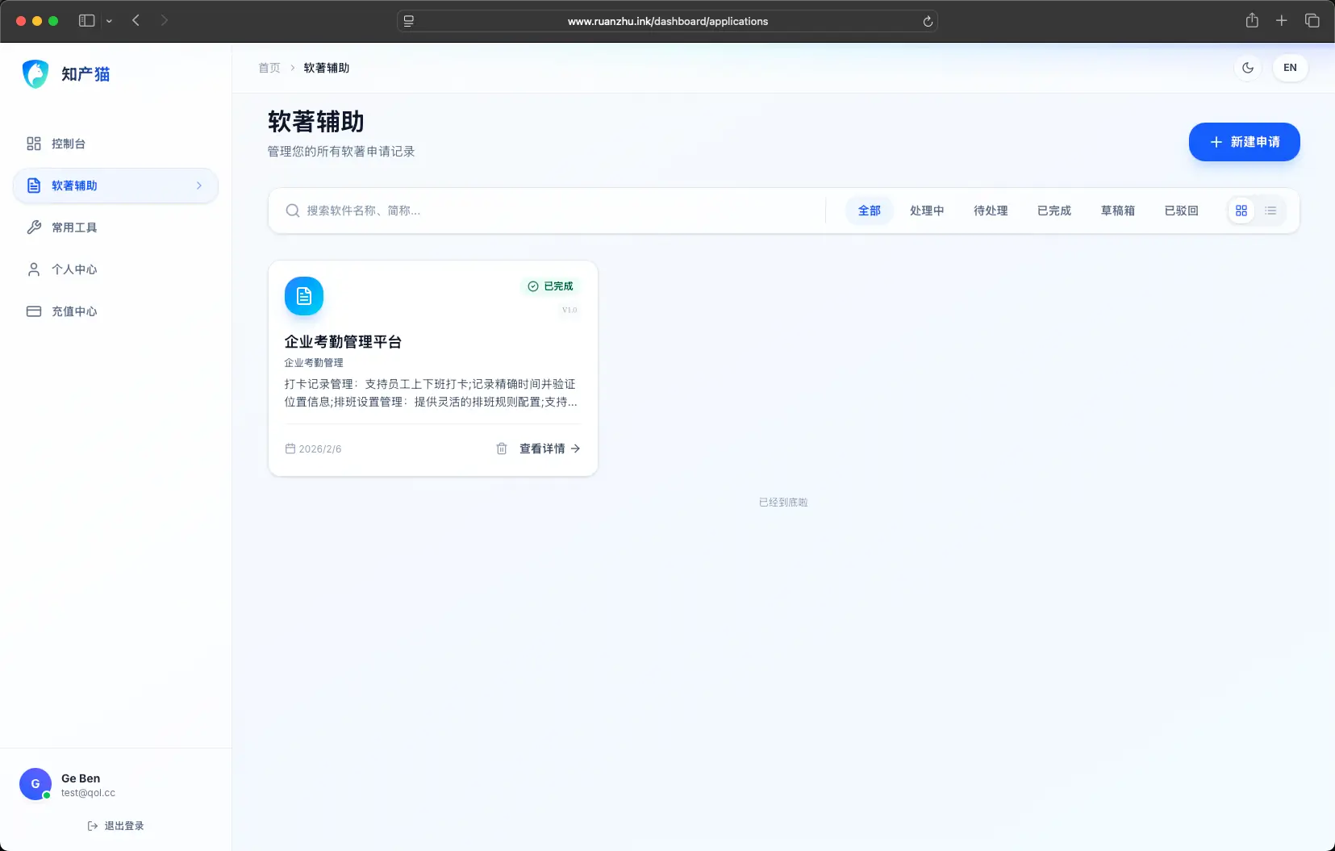Viewport: 1335px width, 851px height.
Task: Select the 草稿箱 filter tab
Action: coord(1117,211)
